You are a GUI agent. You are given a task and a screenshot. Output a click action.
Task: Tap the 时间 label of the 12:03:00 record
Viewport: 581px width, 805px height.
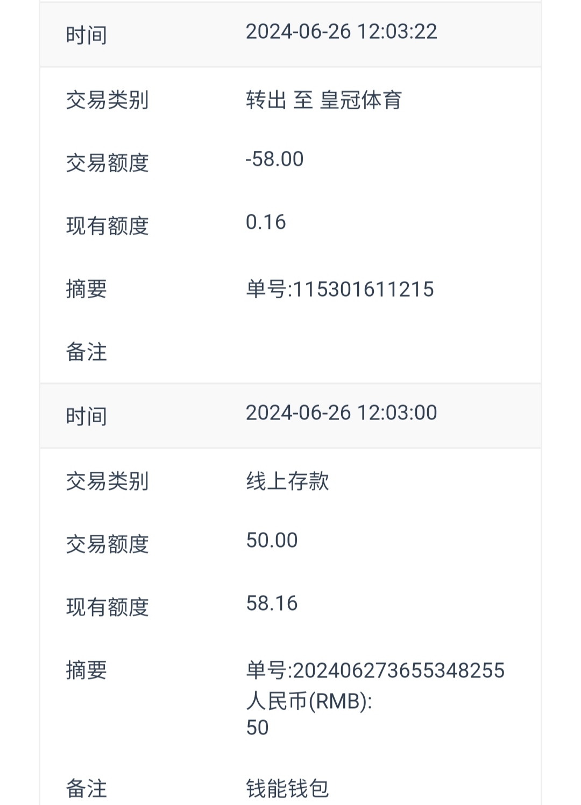[x=86, y=417]
